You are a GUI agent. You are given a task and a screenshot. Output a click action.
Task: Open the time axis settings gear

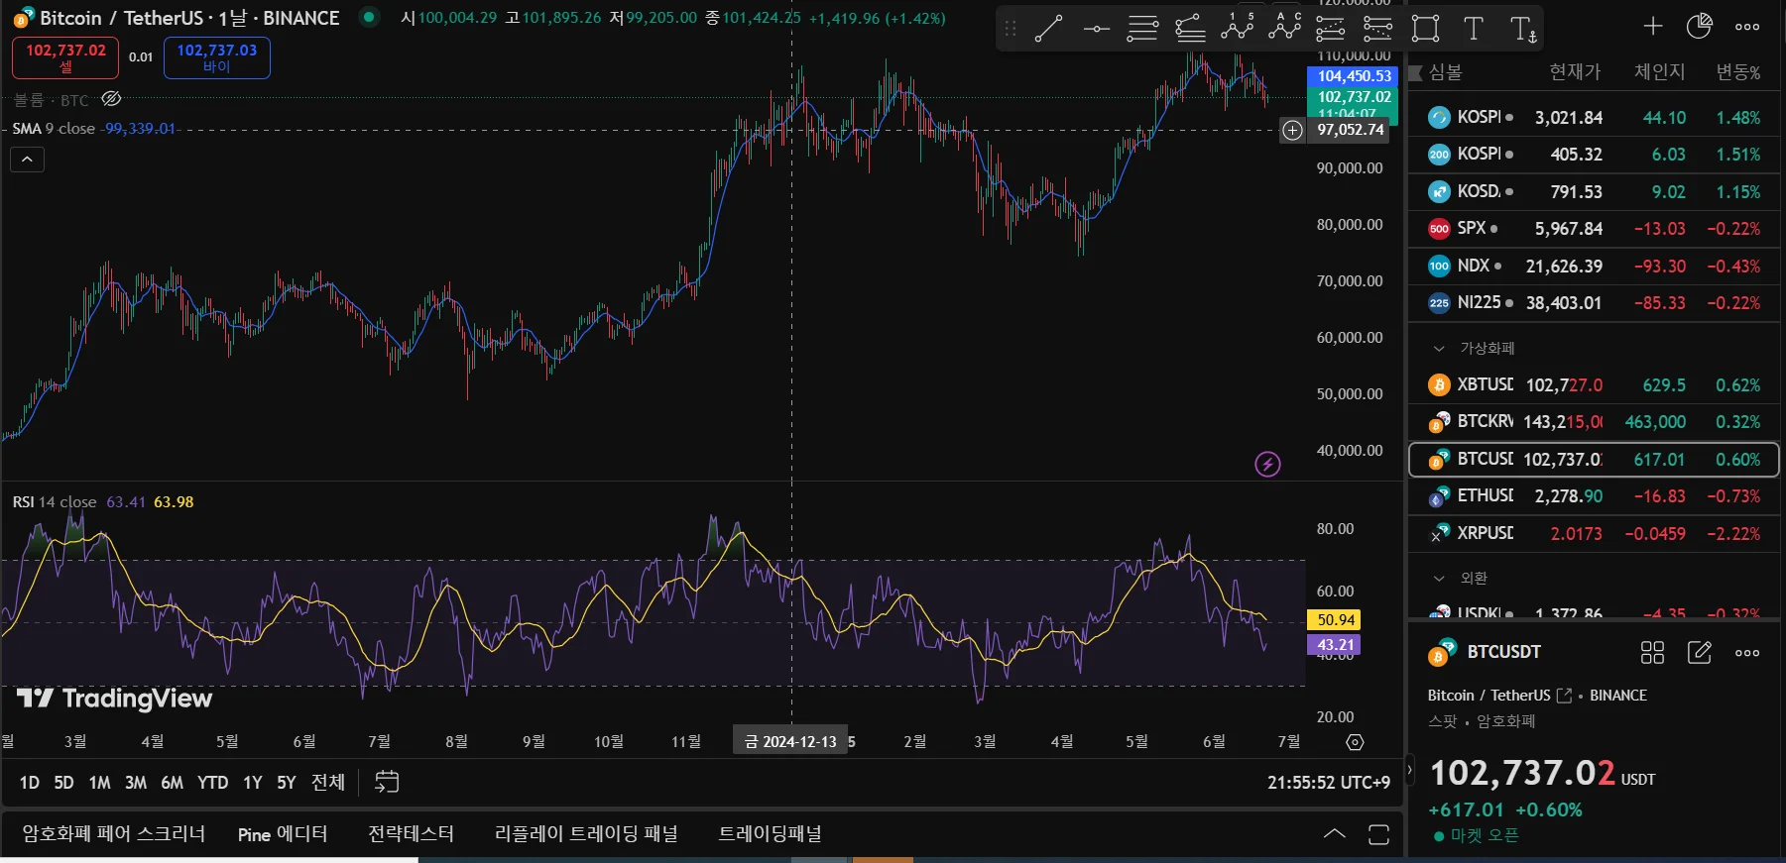[x=1355, y=742]
